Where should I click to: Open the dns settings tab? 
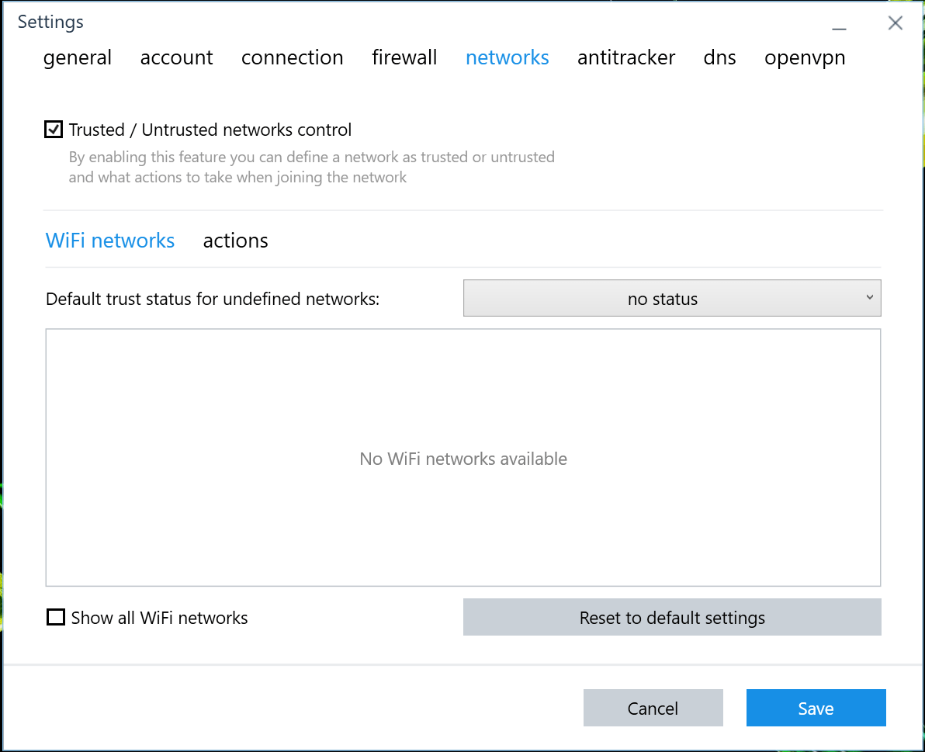pos(719,57)
